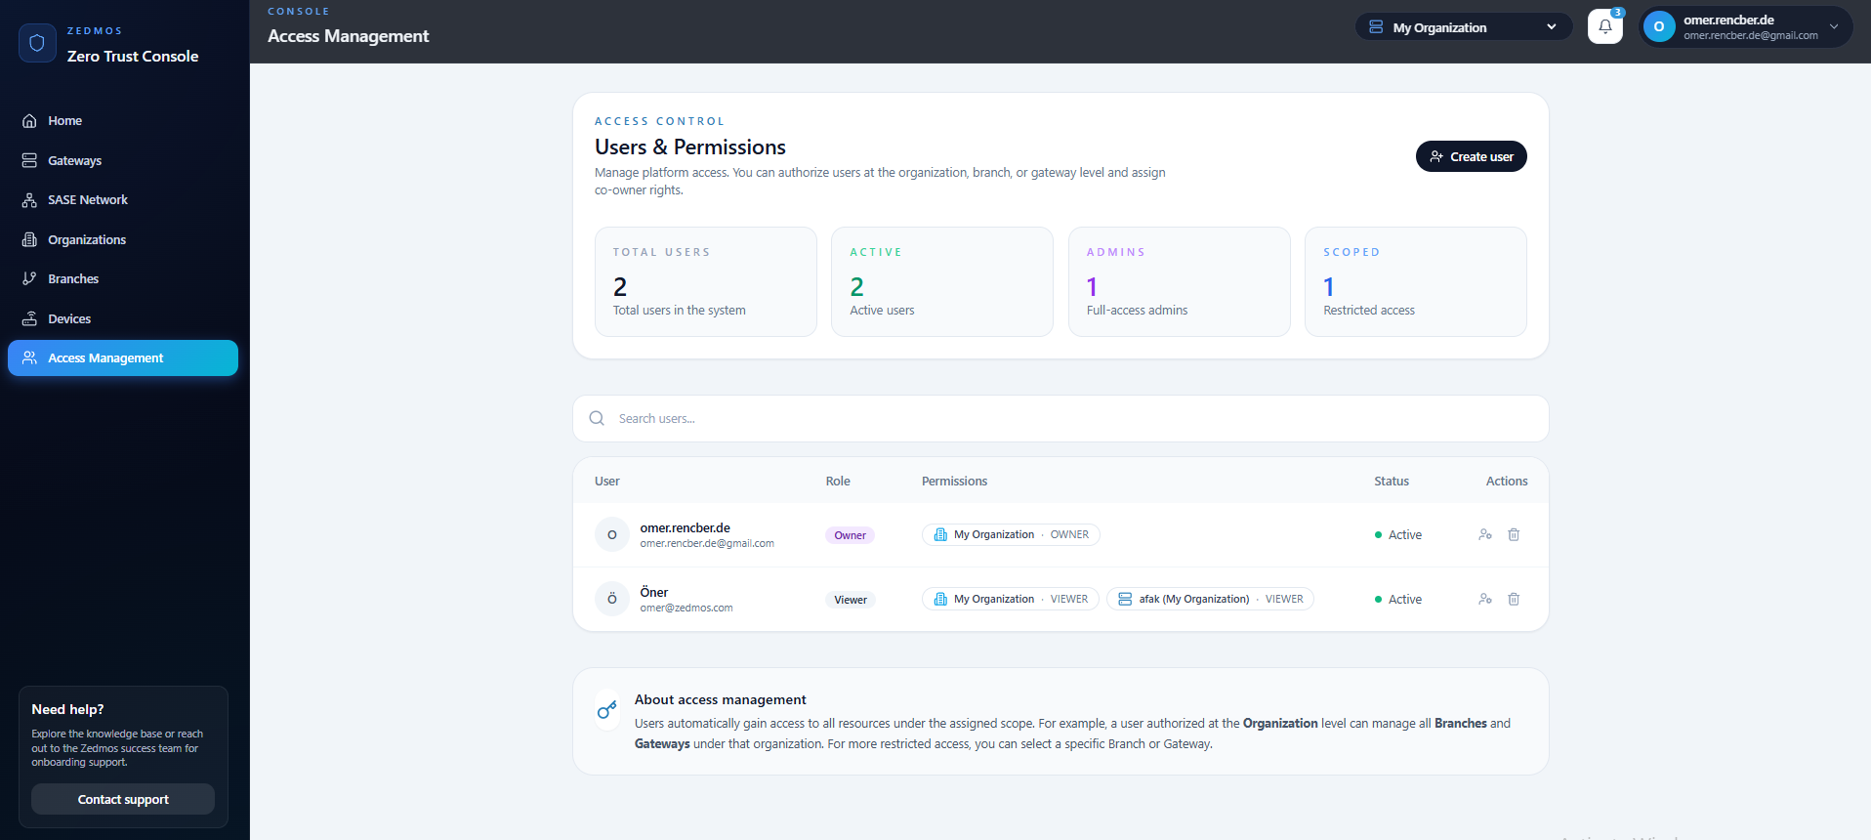
Task: Delete Öner user trash icon
Action: click(1514, 599)
